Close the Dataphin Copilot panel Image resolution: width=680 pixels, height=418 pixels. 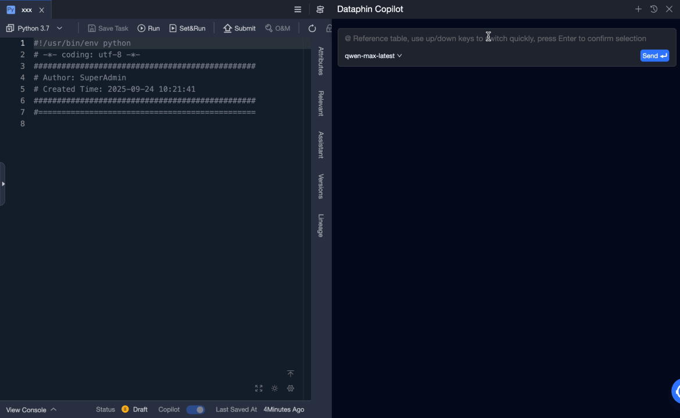tap(669, 9)
